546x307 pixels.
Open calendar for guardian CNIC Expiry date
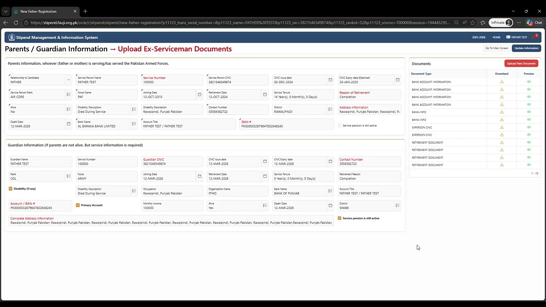point(330,162)
